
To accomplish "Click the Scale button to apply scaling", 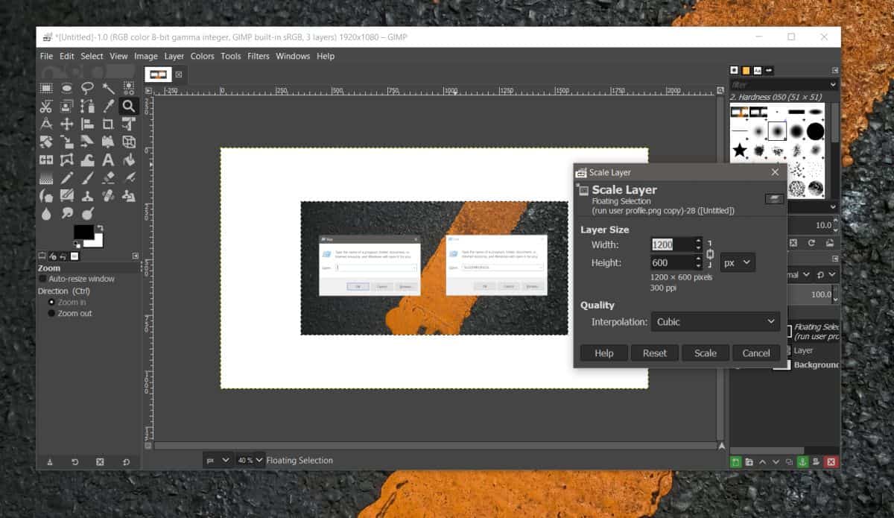I will click(705, 353).
